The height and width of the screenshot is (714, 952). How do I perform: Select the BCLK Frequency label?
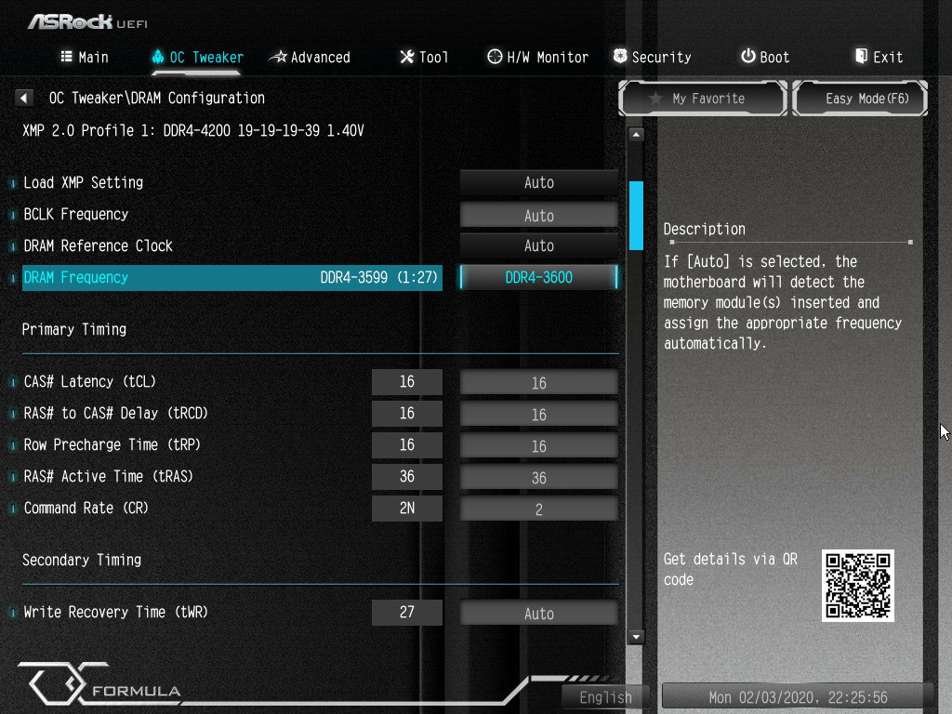click(x=76, y=215)
